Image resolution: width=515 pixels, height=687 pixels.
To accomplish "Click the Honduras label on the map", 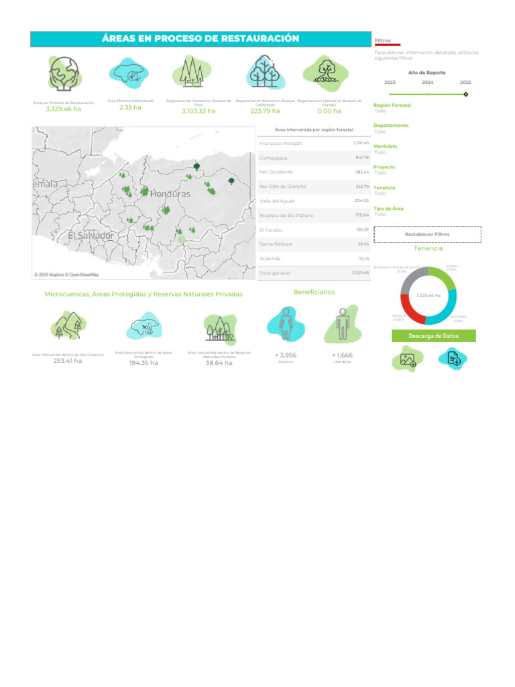I will (170, 194).
